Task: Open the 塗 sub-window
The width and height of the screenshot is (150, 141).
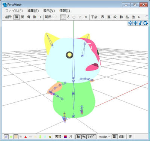Action: tap(133, 17)
